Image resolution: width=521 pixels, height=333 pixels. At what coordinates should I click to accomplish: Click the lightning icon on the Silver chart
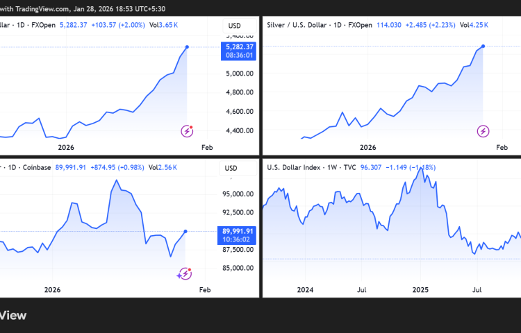(483, 130)
